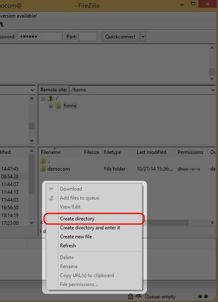Select Add files to queue entry

tap(94, 198)
